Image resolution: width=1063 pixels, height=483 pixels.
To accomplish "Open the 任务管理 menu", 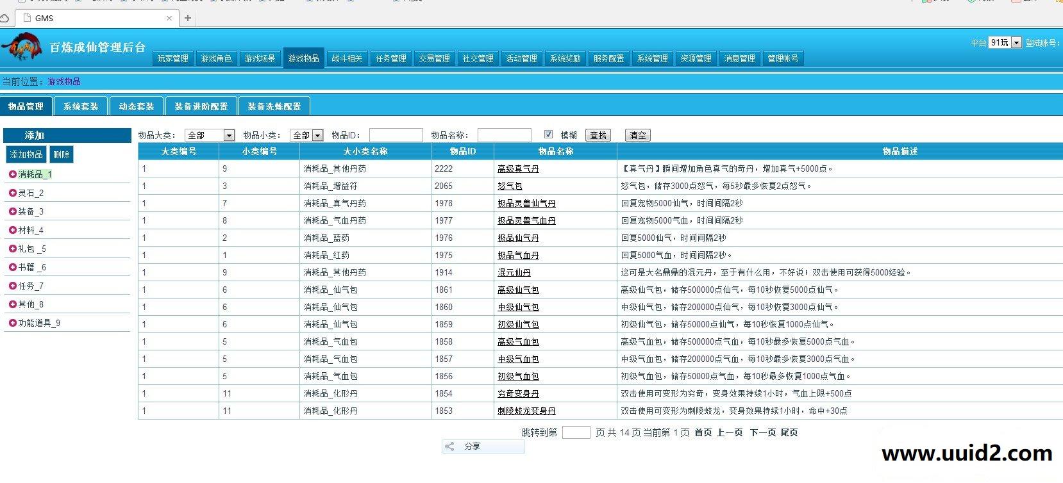I will (x=391, y=58).
